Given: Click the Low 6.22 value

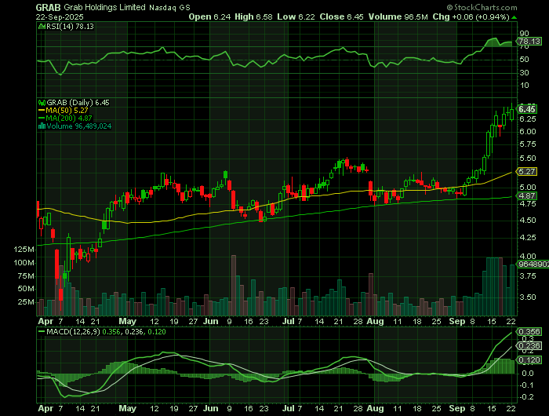Looking at the screenshot, I should pos(296,16).
